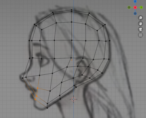Select the jaw corner vertex at the chin bottom
The height and width of the screenshot is (118, 146).
pyautogui.click(x=47, y=108)
